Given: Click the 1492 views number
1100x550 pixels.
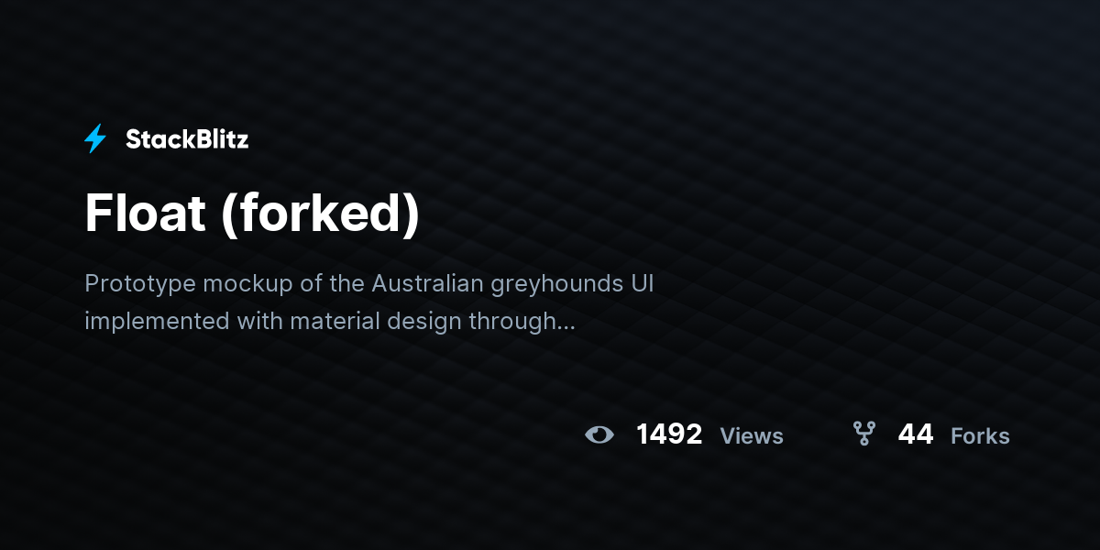Looking at the screenshot, I should (x=669, y=434).
